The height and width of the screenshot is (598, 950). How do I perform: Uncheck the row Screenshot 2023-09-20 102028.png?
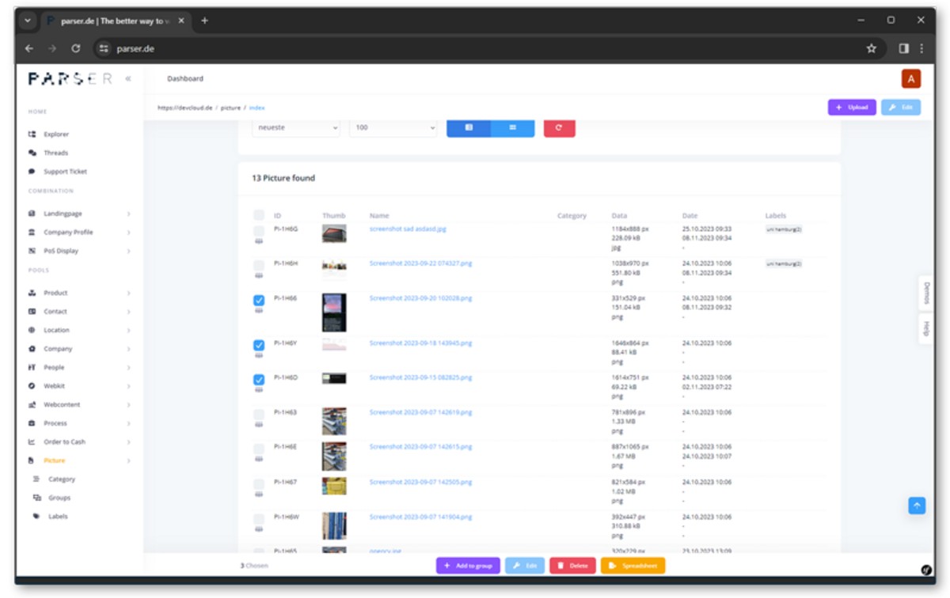pyautogui.click(x=259, y=301)
